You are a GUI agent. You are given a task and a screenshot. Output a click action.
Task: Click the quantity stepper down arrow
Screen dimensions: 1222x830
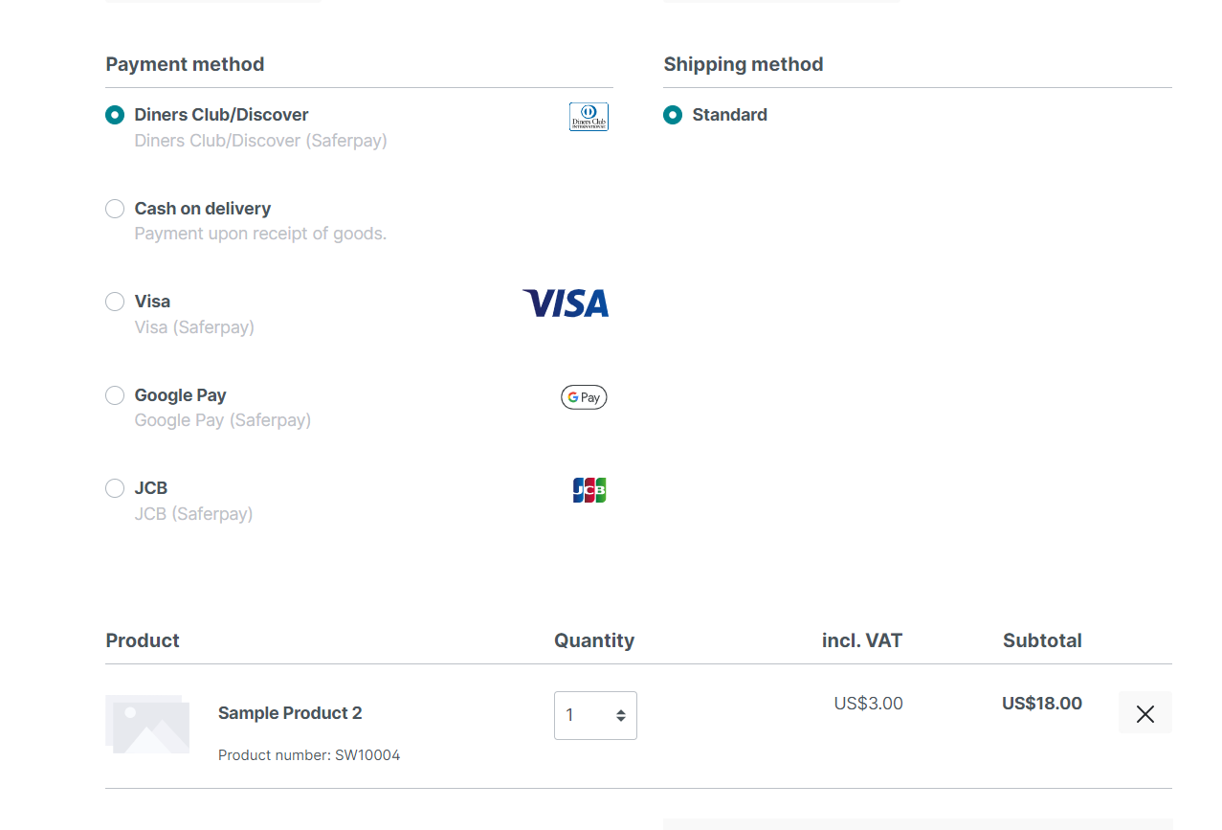[621, 720]
